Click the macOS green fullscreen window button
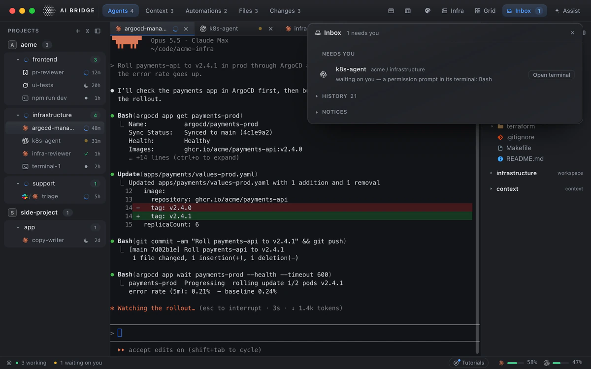 [x=32, y=11]
